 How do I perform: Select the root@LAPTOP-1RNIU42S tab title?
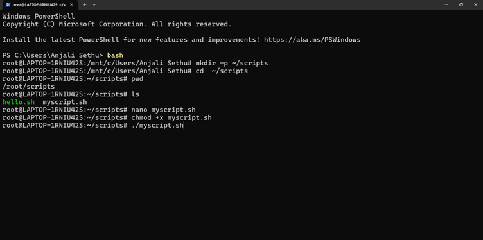39,5
